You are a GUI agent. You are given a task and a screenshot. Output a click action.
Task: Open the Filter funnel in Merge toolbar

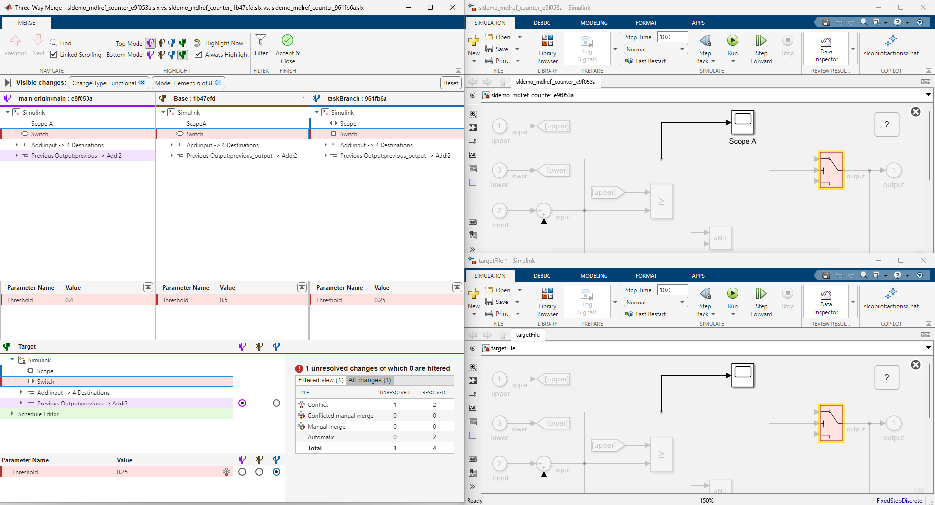261,46
